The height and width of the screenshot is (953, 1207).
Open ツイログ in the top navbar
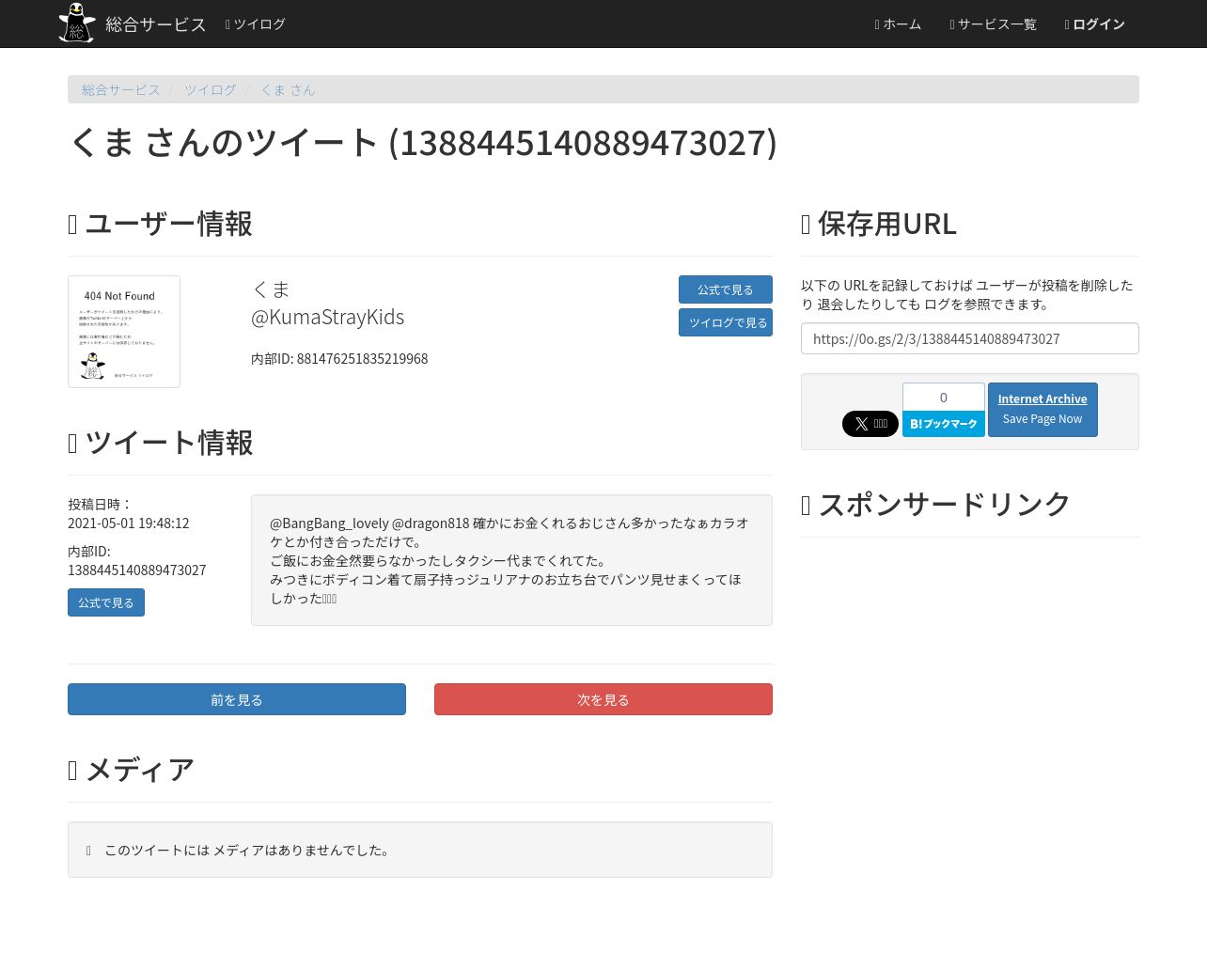[256, 24]
